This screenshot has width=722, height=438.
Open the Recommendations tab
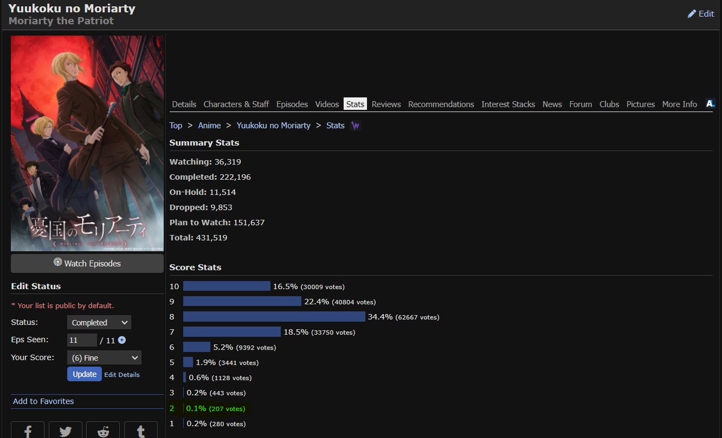[441, 104]
